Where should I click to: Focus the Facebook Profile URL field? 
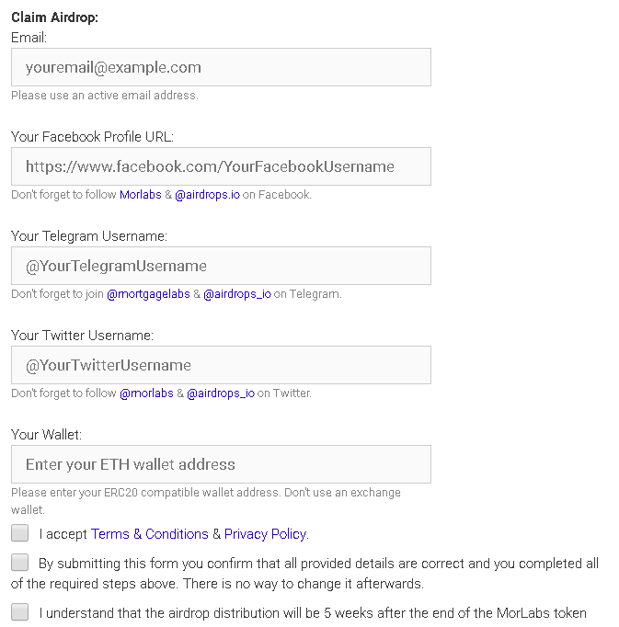(x=221, y=166)
